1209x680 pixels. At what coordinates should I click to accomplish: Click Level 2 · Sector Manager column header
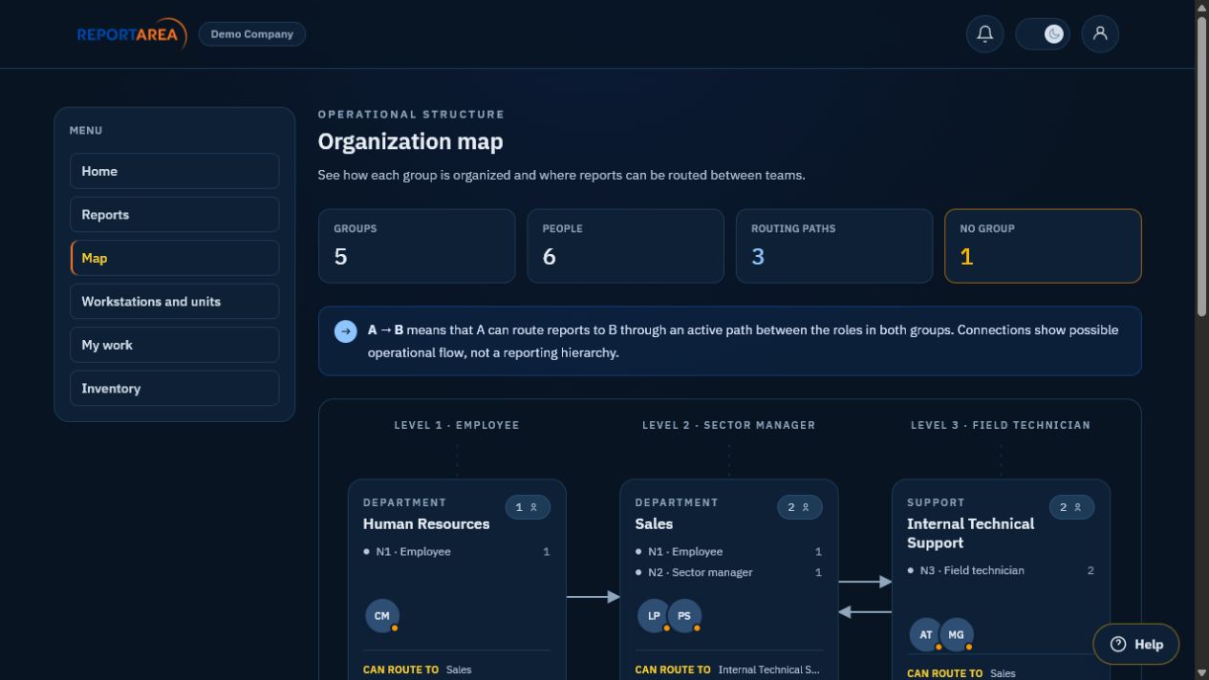(728, 425)
